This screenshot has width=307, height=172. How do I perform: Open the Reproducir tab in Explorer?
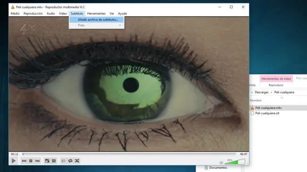click(276, 85)
